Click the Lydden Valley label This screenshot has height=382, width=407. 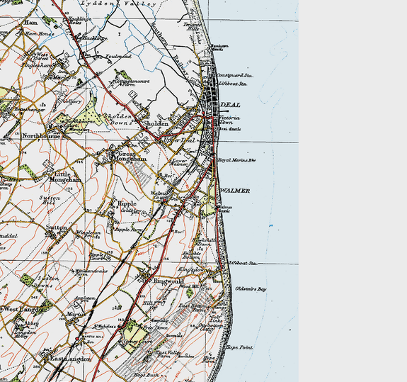point(119,4)
